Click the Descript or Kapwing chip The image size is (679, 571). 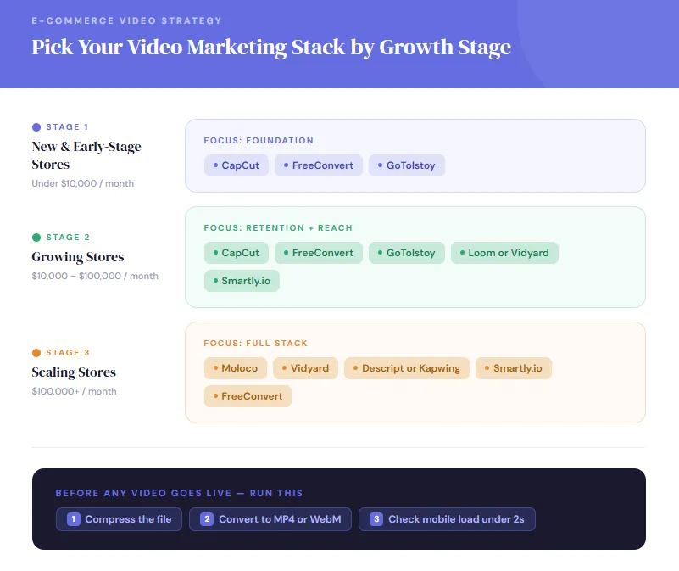[407, 368]
